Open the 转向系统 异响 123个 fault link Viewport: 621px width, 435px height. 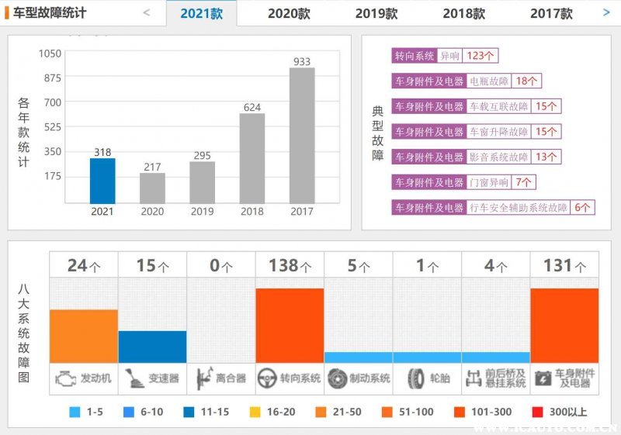tap(446, 56)
